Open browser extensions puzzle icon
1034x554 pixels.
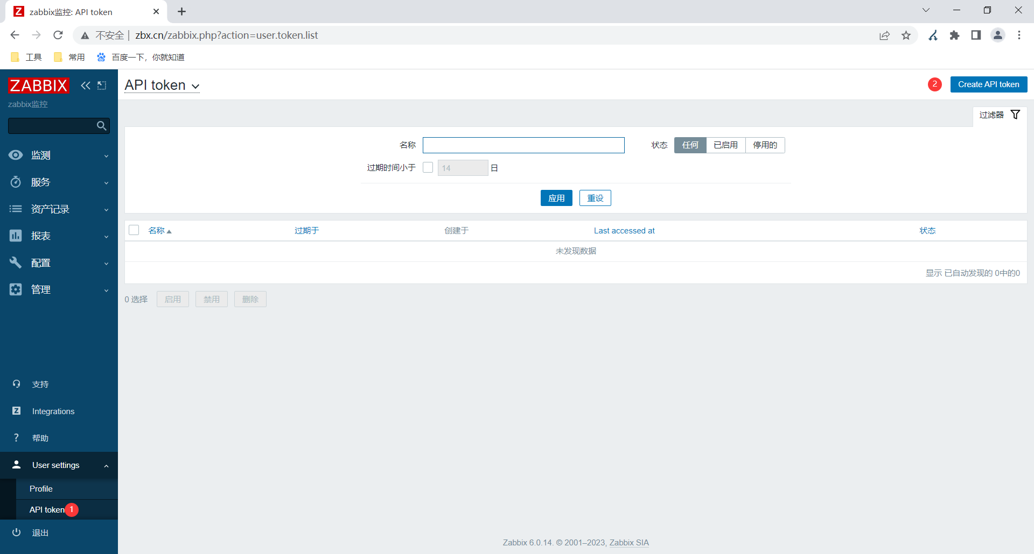click(954, 35)
